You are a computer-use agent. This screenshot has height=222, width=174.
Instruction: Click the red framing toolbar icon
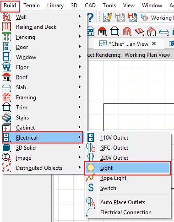(127, 31)
